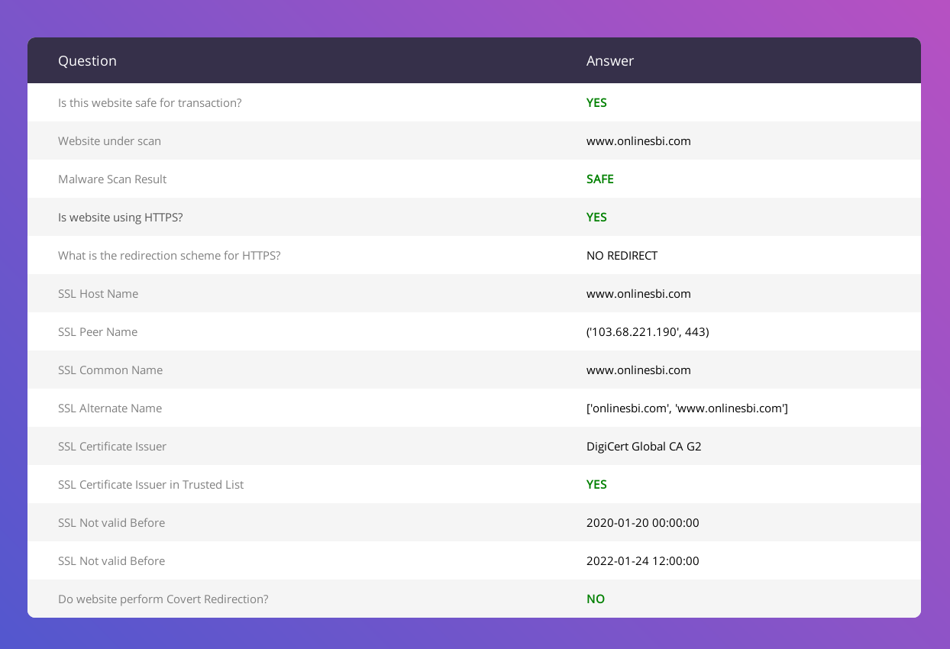Click the YES answer for safe transaction

tap(596, 102)
